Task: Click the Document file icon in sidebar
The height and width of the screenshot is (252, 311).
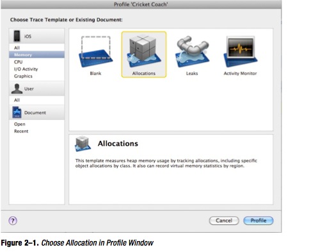Action: pyautogui.click(x=17, y=112)
